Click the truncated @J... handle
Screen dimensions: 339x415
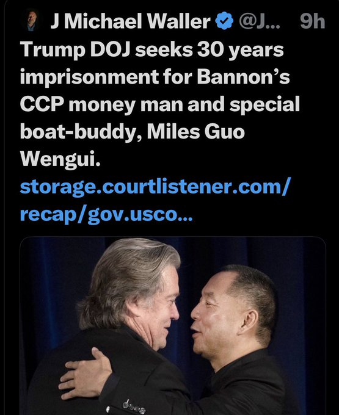pyautogui.click(x=259, y=21)
